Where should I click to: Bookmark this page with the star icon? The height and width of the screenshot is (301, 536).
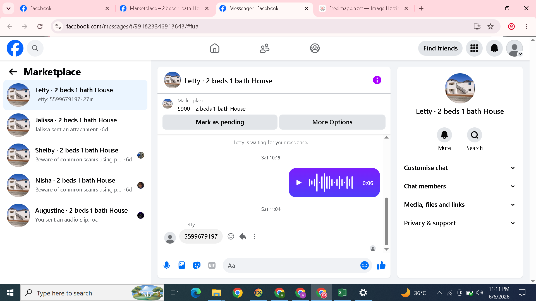click(x=490, y=26)
